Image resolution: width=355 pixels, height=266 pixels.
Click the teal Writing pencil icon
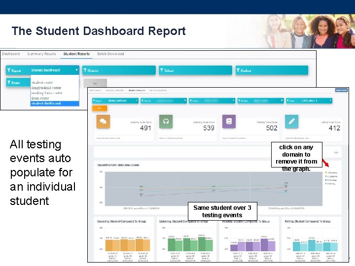coord(291,122)
